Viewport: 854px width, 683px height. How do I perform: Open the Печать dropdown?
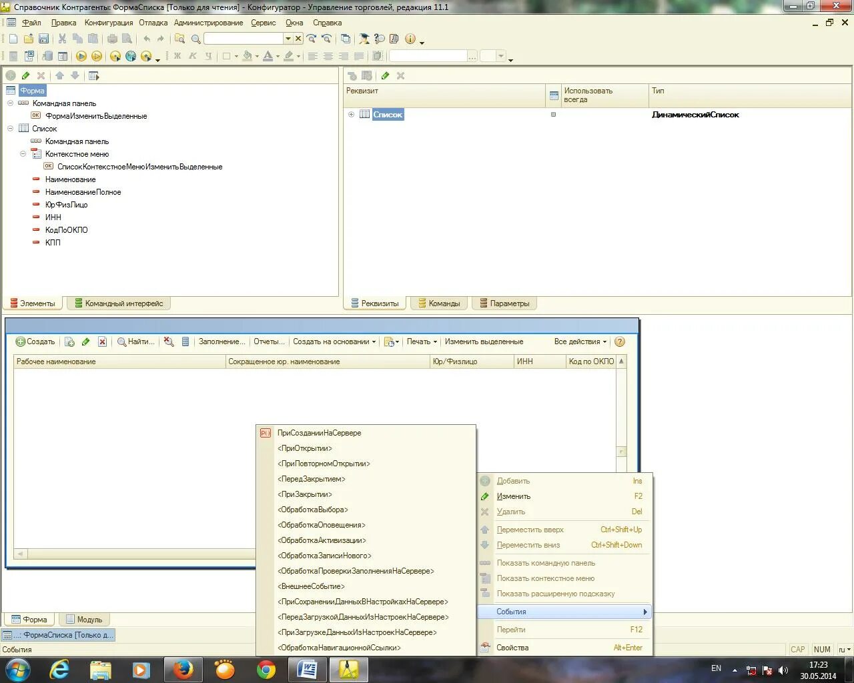422,341
